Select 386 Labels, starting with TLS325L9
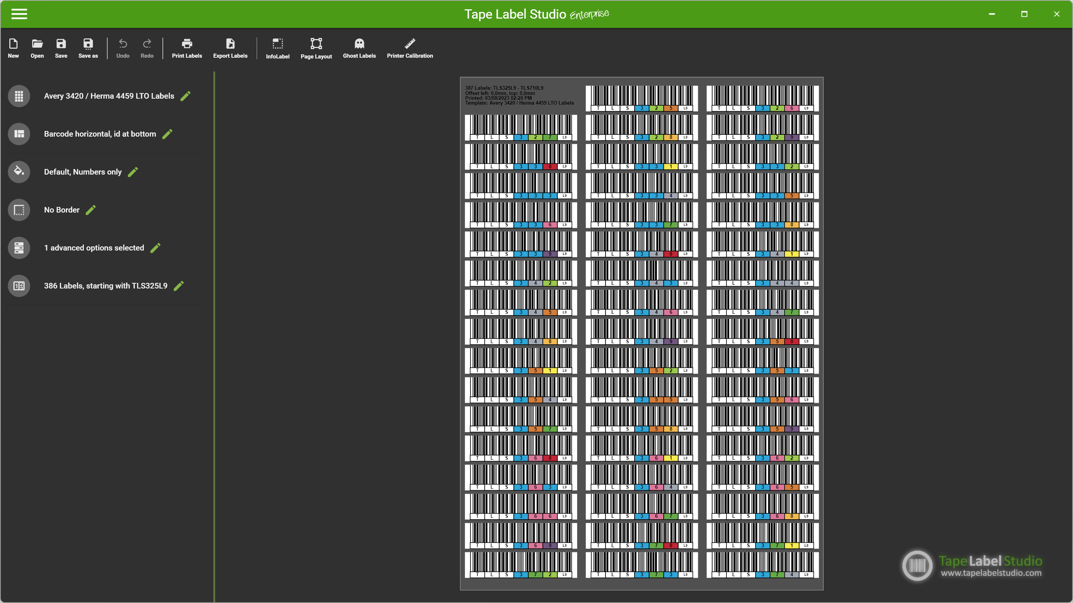 [x=106, y=286]
